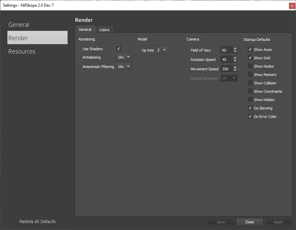
Task: Decrease Rotation Speed with down arrow
Action: [x=235, y=61]
